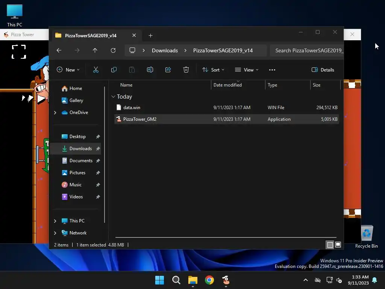The height and width of the screenshot is (289, 385).
Task: Open Downloads in quick access
Action: [x=76, y=149]
